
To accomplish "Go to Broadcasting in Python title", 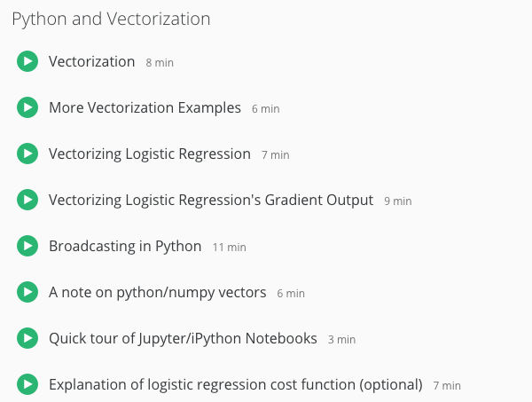I will [x=125, y=246].
